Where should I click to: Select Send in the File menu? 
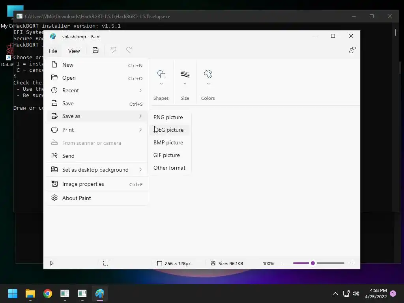97,156
